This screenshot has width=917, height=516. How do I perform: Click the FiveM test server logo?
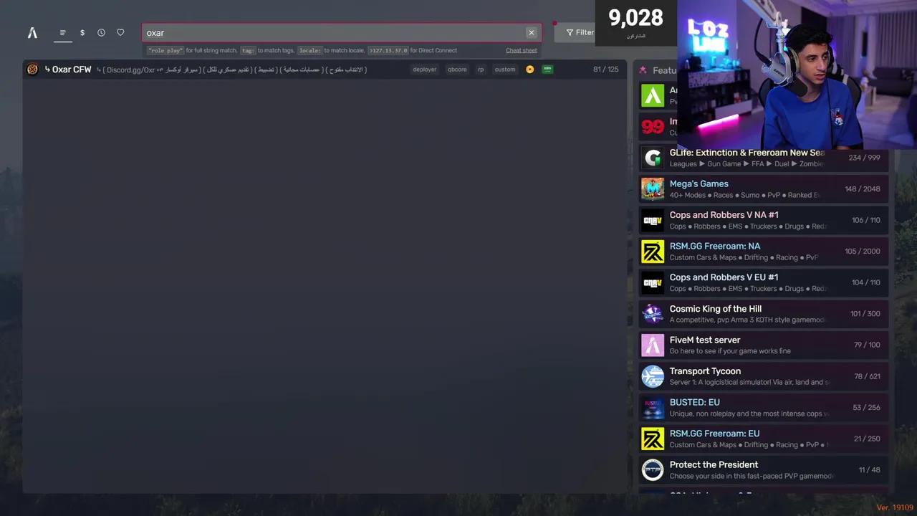653,345
